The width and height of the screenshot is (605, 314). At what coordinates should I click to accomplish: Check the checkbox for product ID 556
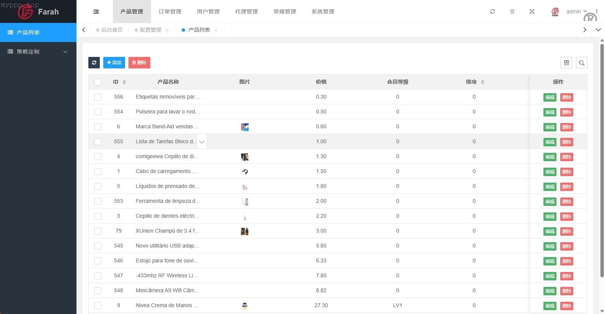click(x=98, y=97)
